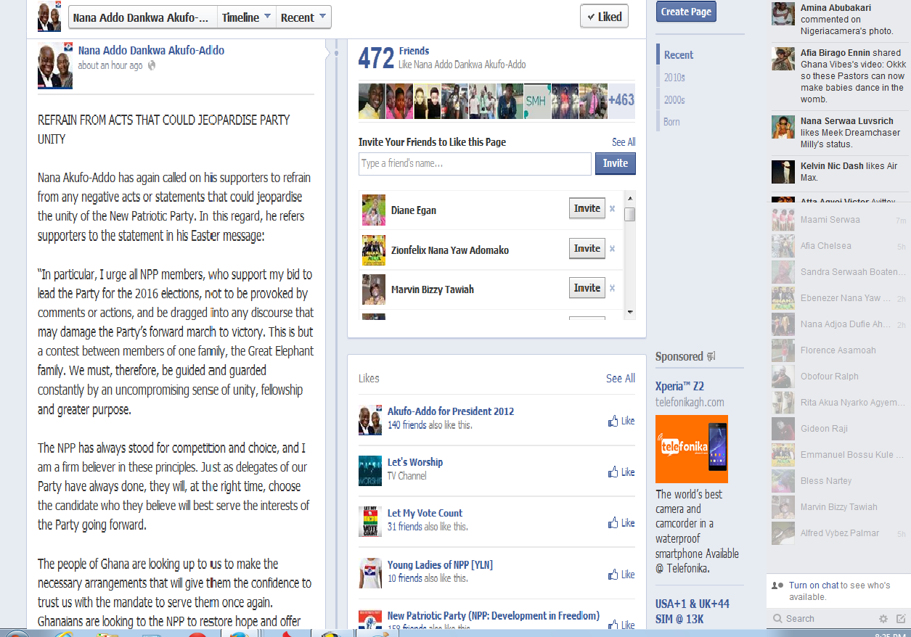Toggle the Liked button for this page
Viewport: 911px width, 637px height.
click(605, 17)
